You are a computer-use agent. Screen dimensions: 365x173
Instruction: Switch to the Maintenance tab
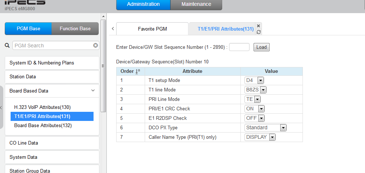[196, 4]
